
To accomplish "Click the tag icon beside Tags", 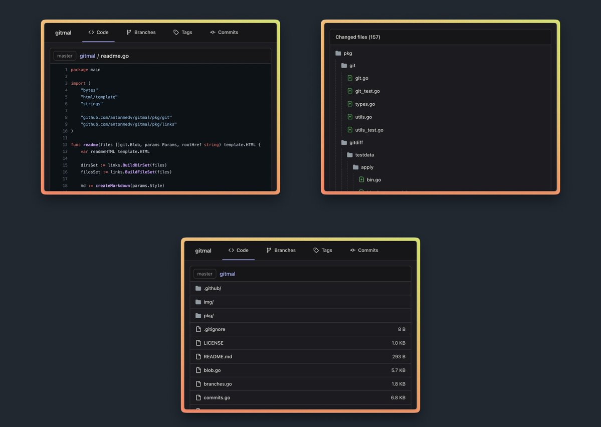I will point(175,32).
